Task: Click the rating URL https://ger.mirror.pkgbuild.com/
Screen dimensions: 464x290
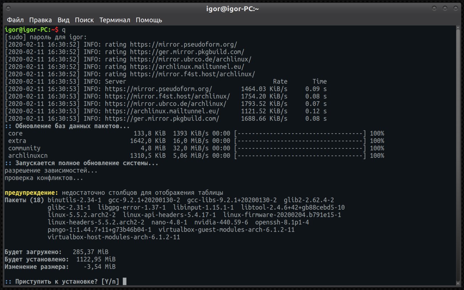Action: (187, 52)
